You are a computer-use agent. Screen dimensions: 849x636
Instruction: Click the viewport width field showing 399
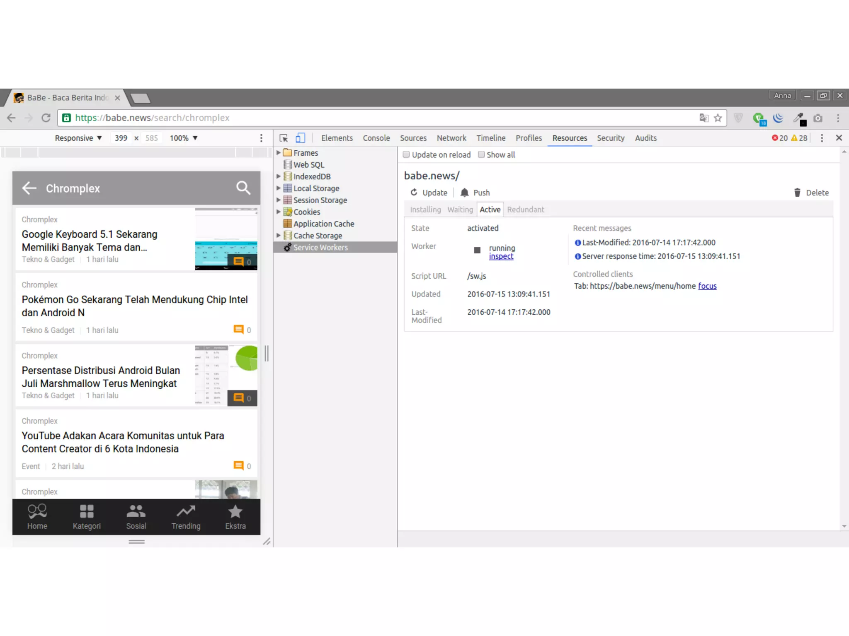(121, 138)
